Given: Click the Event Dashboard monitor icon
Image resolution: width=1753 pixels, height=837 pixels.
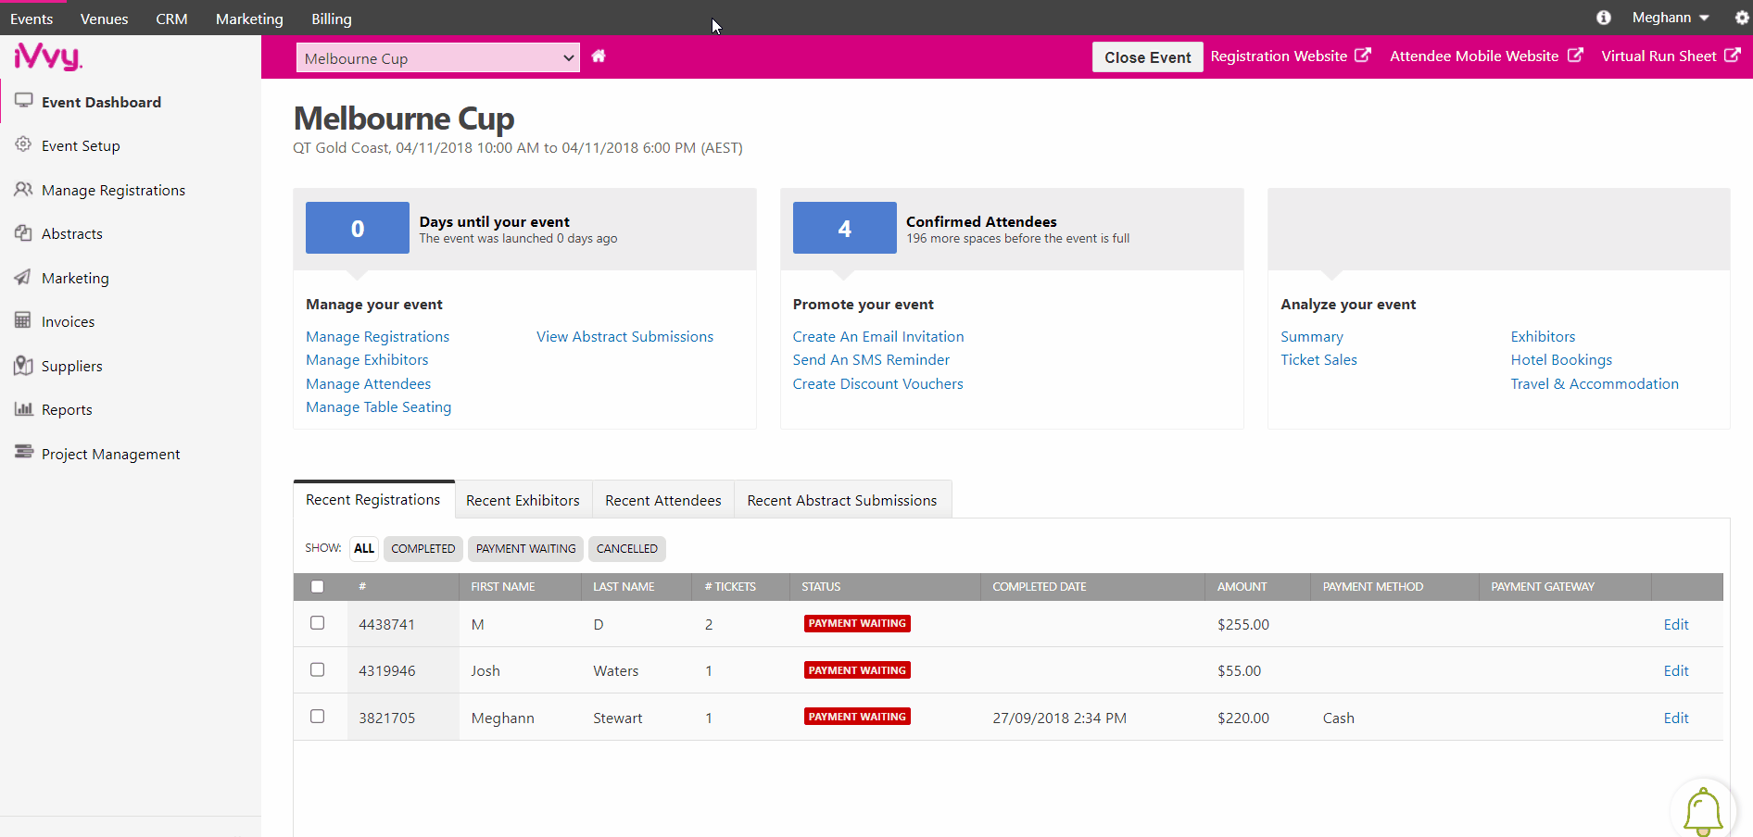Looking at the screenshot, I should (x=24, y=101).
